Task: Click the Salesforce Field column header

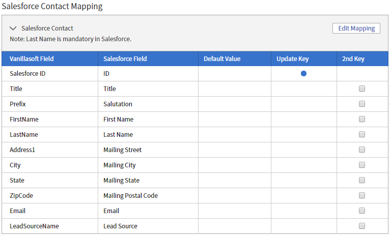Action: 148,59
